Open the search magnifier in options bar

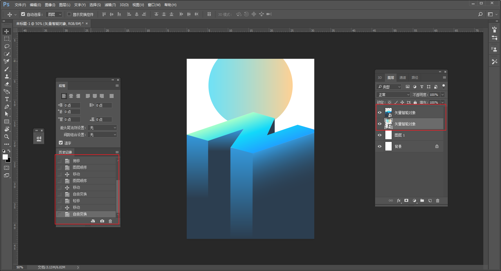pos(480,14)
